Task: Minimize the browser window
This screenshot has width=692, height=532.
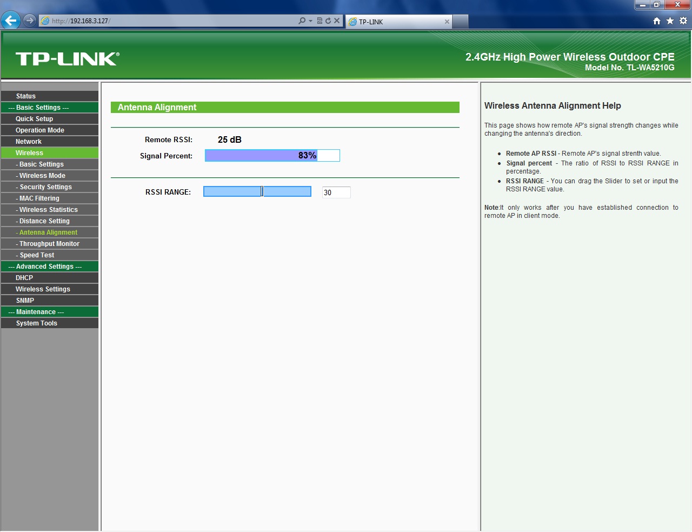Action: (x=642, y=5)
